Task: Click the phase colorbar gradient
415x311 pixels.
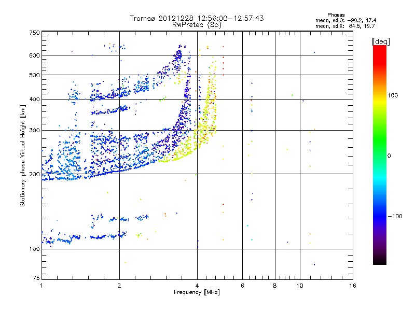Action: pyautogui.click(x=380, y=154)
